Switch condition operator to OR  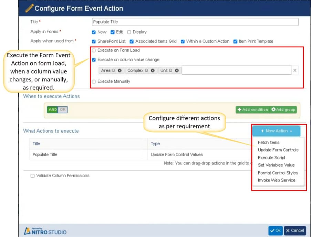[x=63, y=110]
